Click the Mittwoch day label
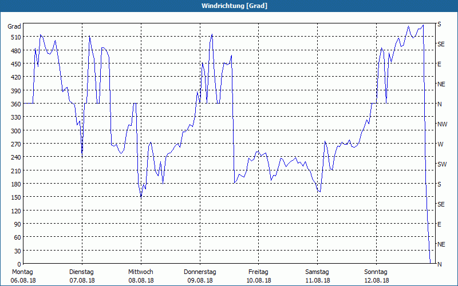458x286 pixels. (x=140, y=272)
